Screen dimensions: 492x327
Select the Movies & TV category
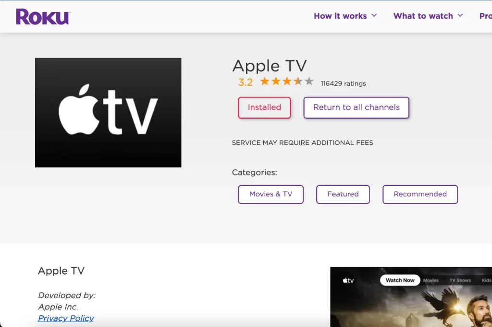271,194
